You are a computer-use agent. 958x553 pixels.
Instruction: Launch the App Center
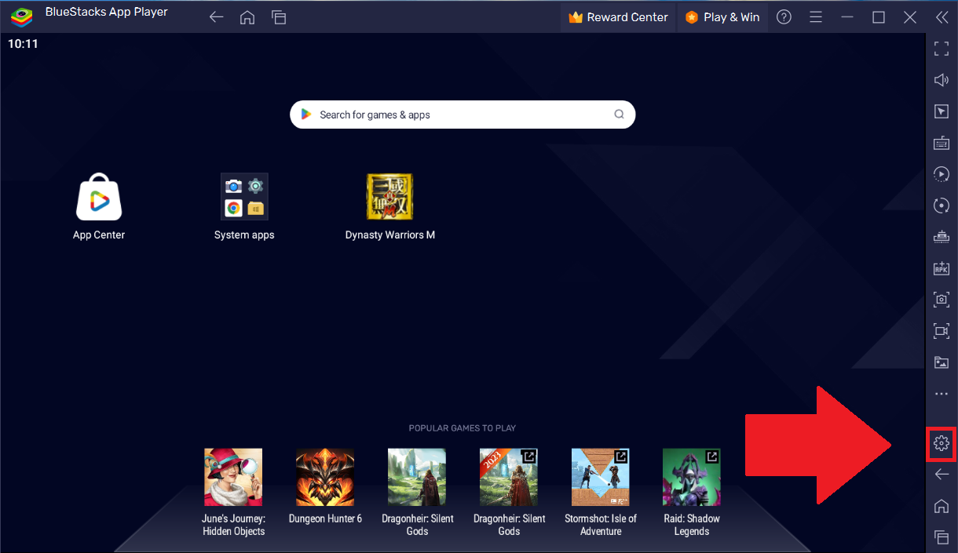point(99,198)
